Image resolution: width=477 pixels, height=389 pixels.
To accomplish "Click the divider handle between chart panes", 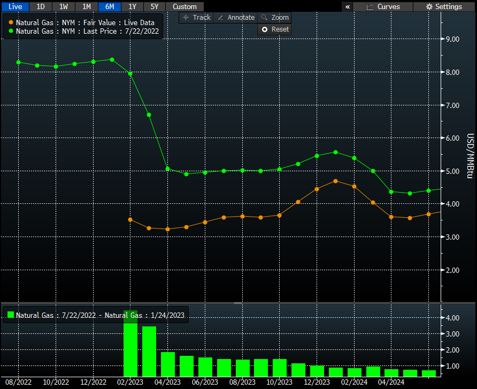I will coord(239,303).
